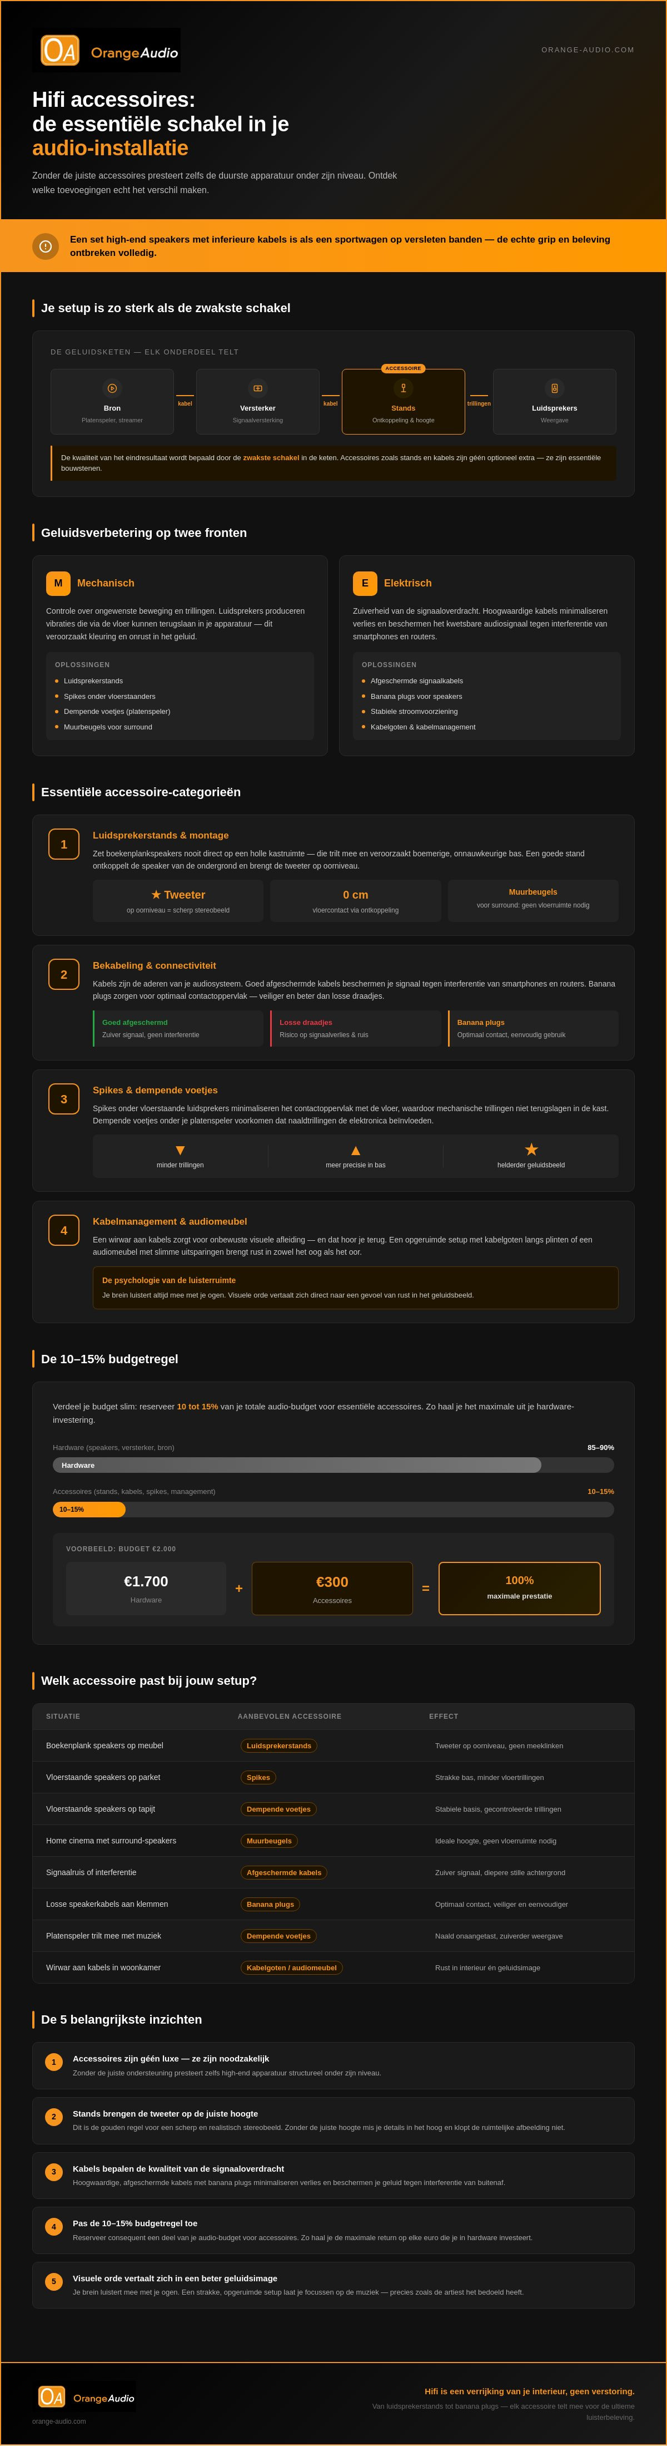Open the ORANGE-AUDIO.COM link at top right
This screenshot has width=667, height=2446.
click(x=588, y=50)
